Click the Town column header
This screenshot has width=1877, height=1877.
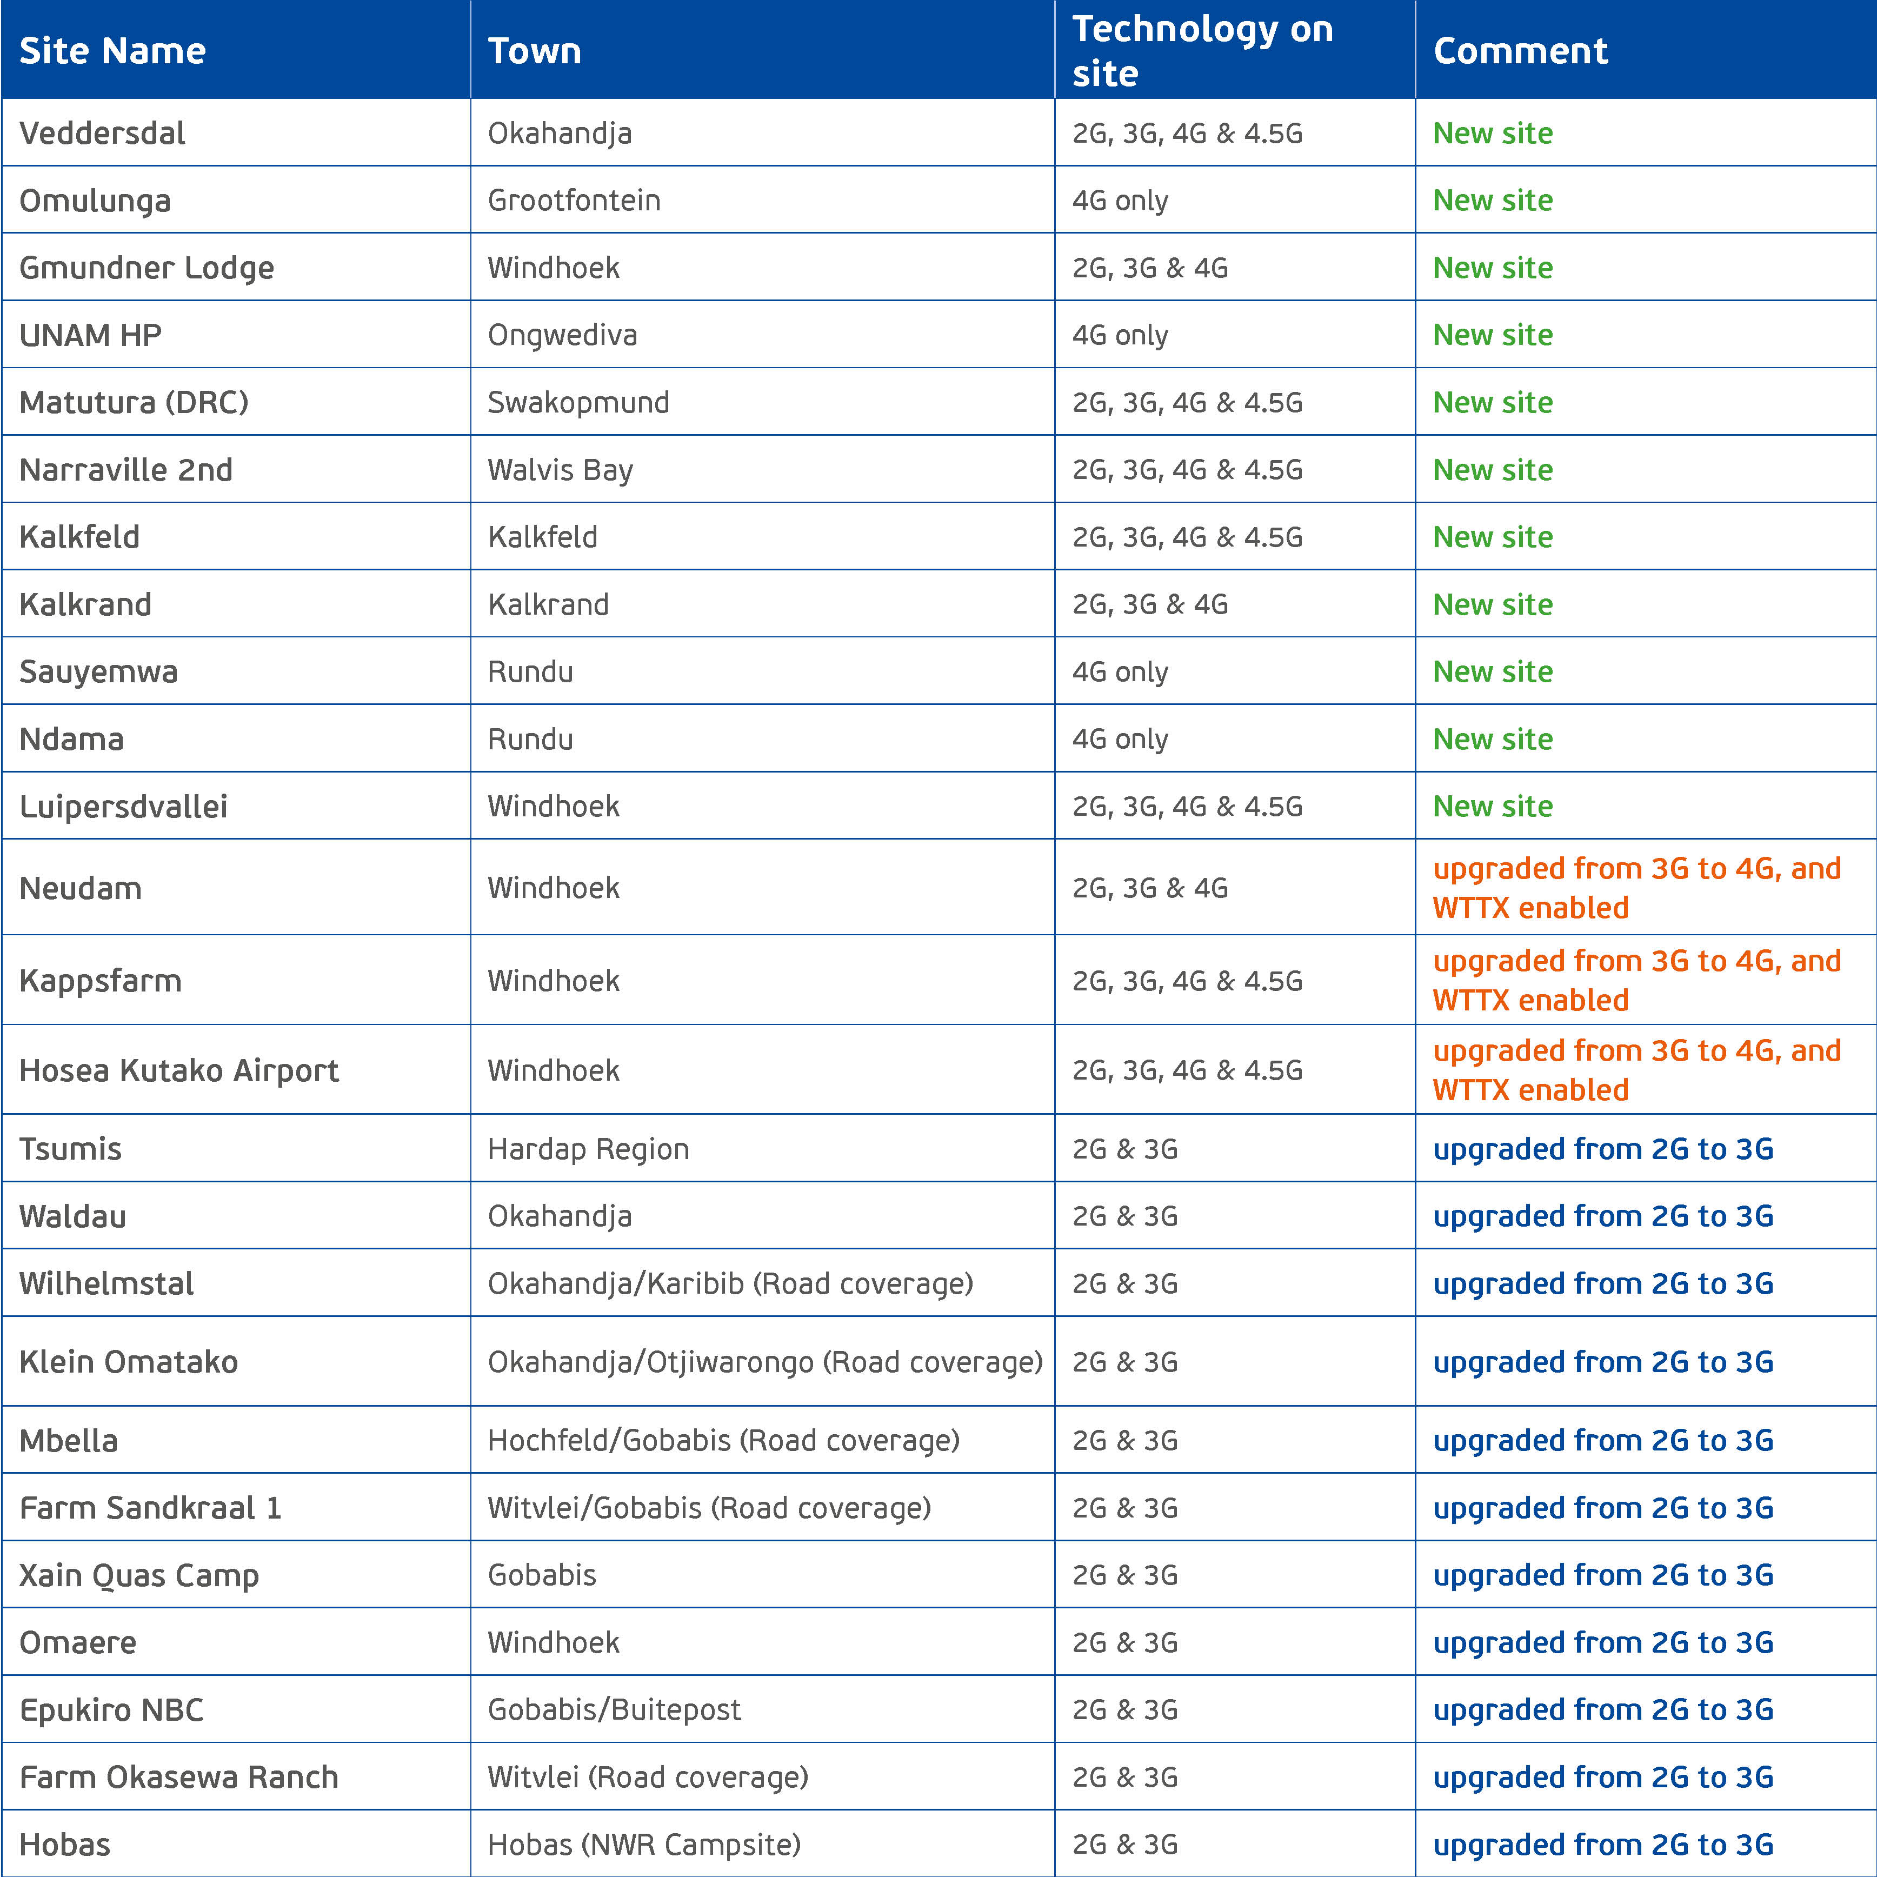click(534, 50)
